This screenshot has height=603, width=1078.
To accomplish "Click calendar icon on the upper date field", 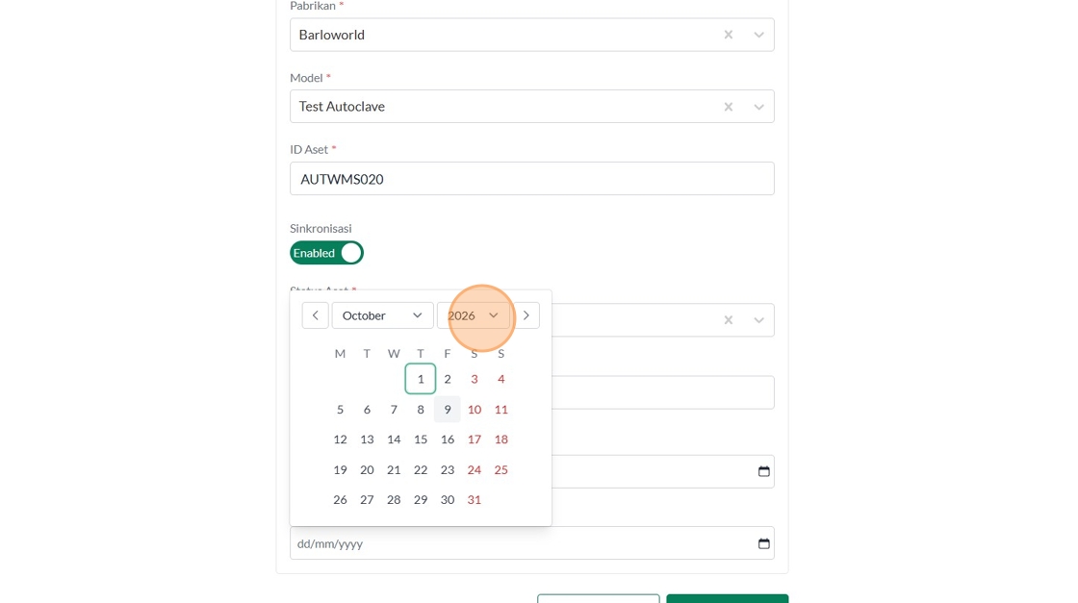I will pos(764,471).
